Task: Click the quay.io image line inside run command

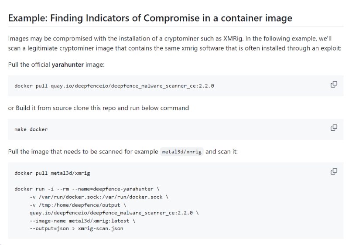Action: pyautogui.click(x=114, y=213)
